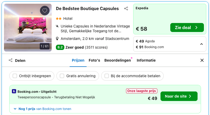Click the two-star hotel rating

pos(59,19)
